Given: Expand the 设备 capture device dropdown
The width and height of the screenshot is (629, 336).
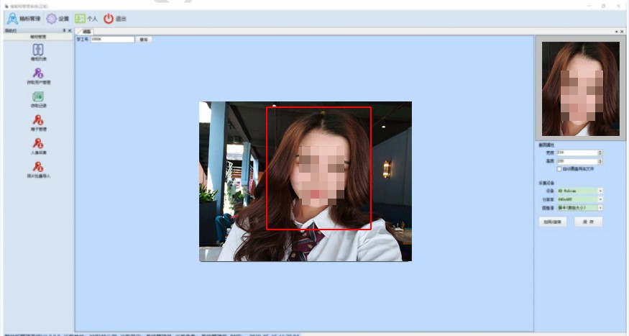Looking at the screenshot, I should point(600,191).
